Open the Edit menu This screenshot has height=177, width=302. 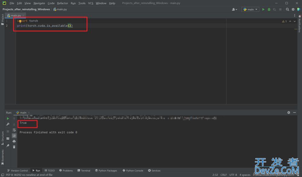coord(19,3)
